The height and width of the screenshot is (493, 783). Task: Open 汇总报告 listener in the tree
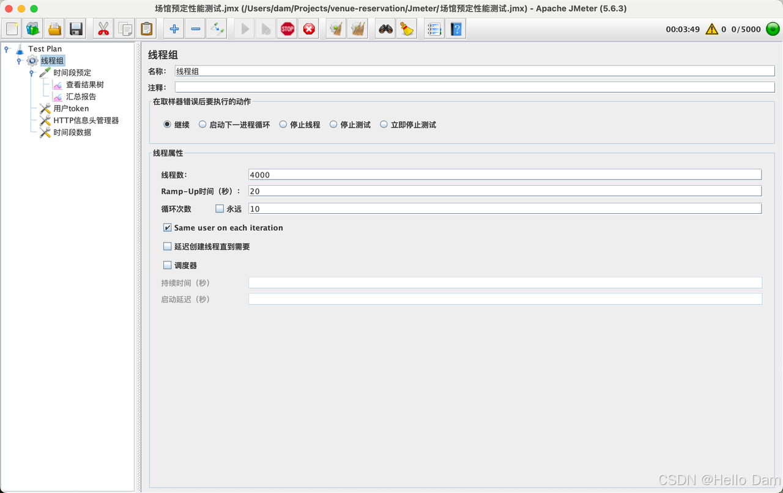[81, 97]
